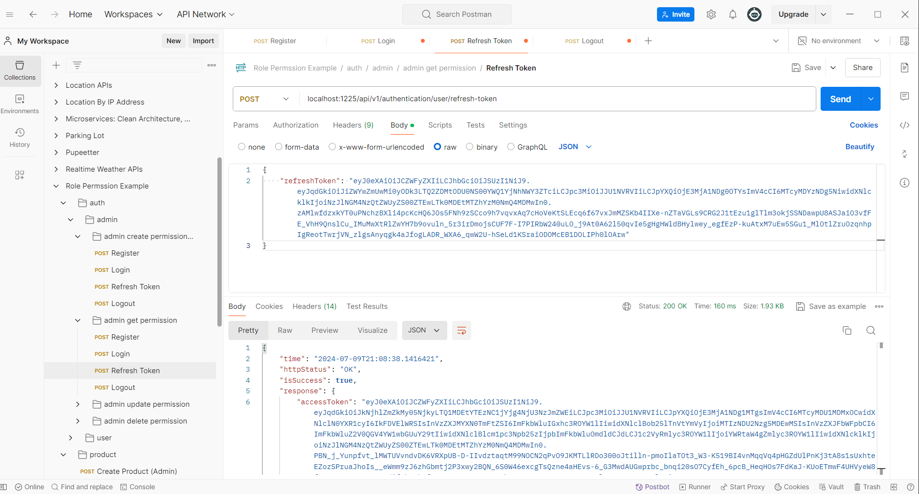919x494 pixels.
Task: Open No environment dropdown
Action: point(839,41)
